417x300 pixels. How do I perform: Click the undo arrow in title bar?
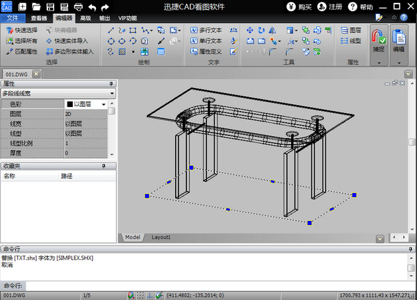91,6
